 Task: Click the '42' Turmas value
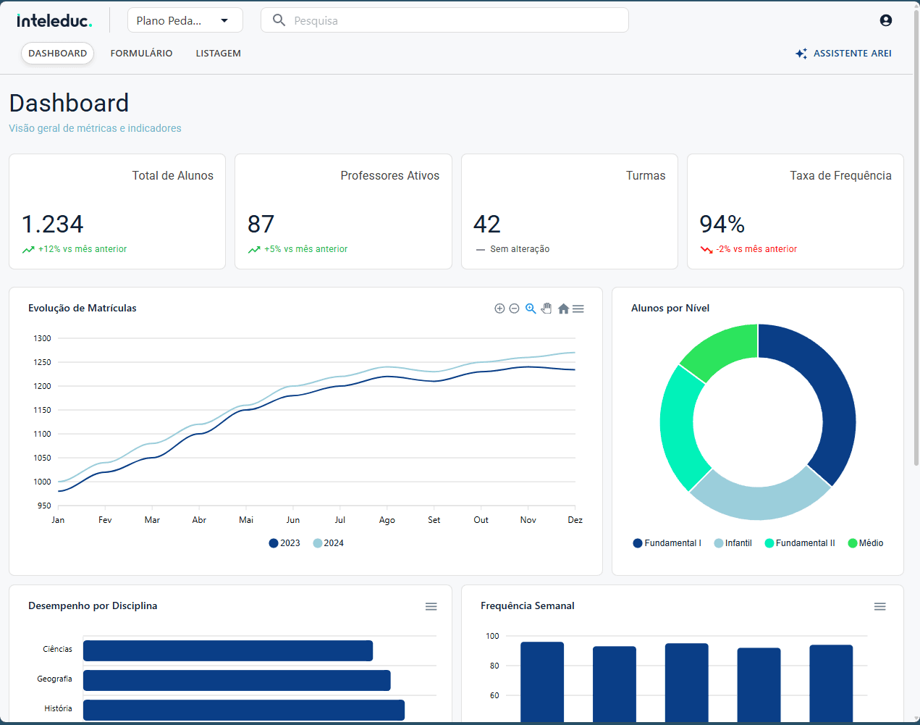pyautogui.click(x=487, y=224)
